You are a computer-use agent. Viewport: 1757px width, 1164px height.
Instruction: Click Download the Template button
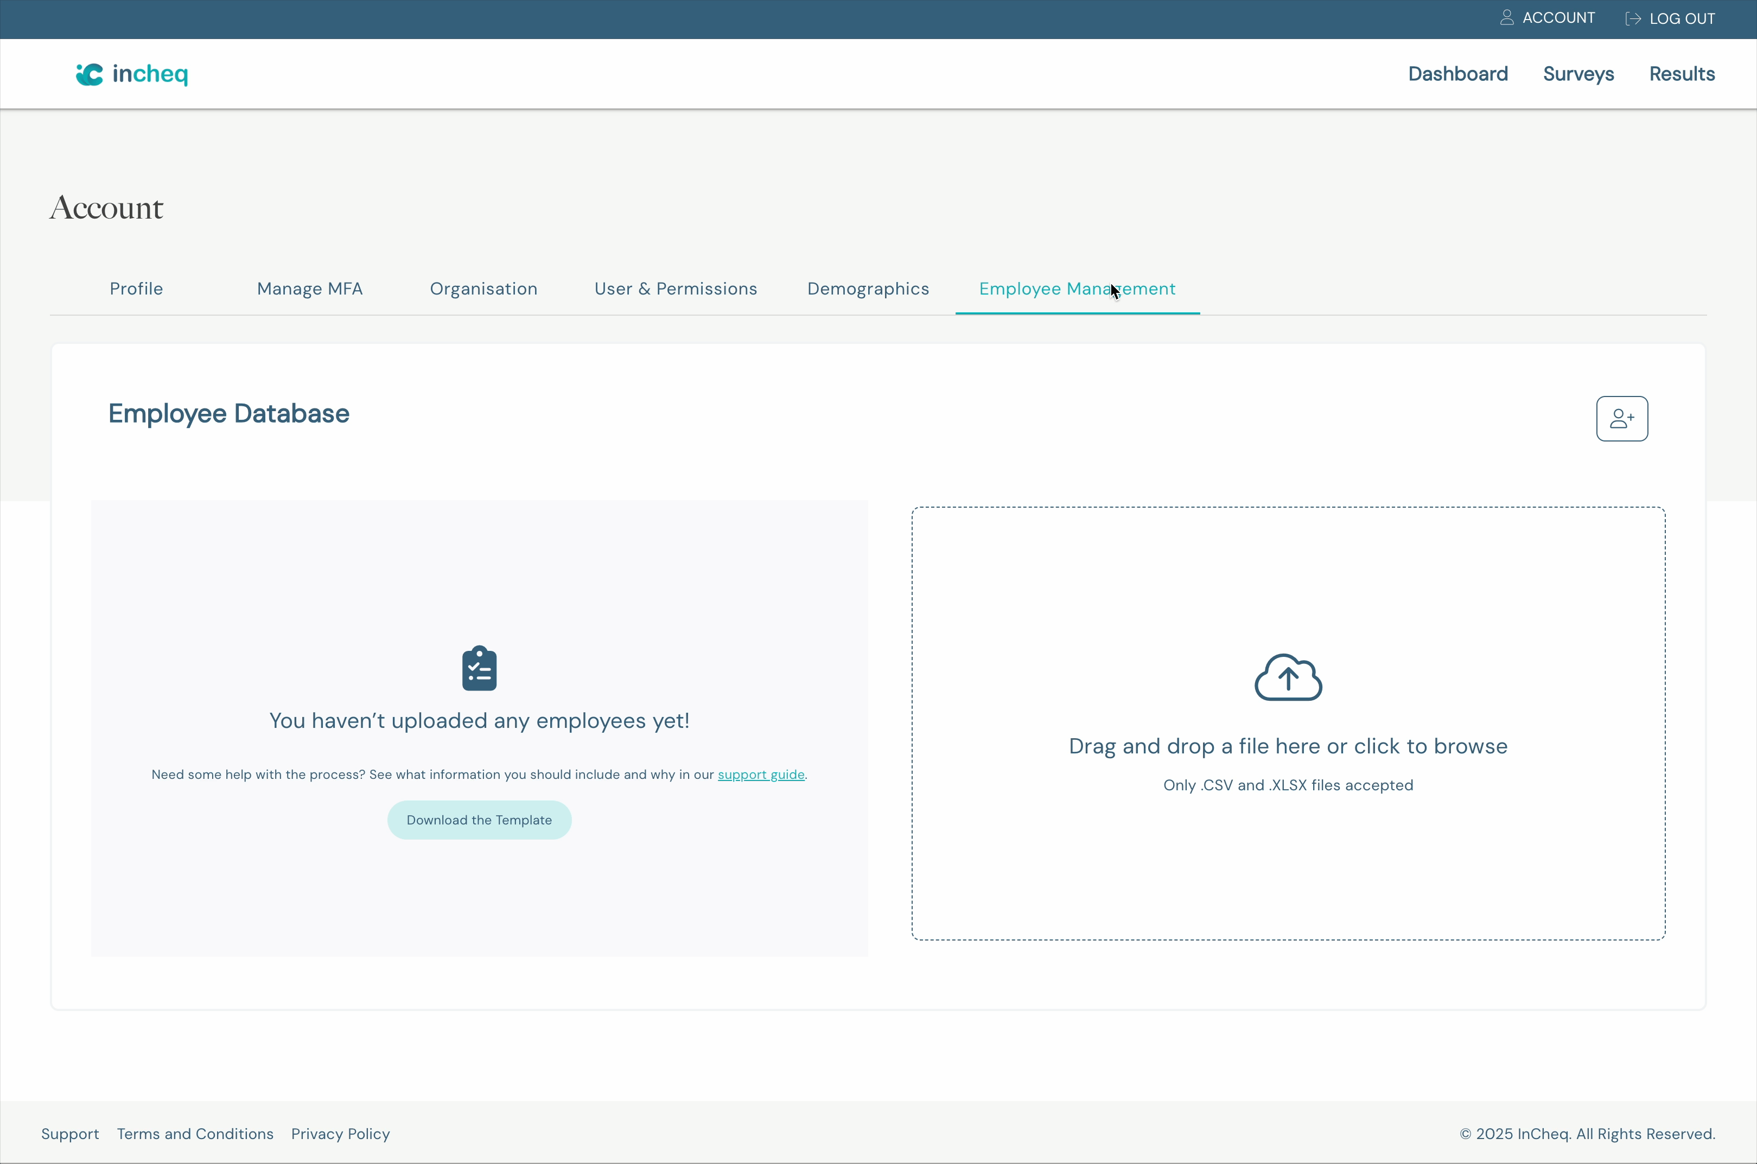(x=479, y=820)
